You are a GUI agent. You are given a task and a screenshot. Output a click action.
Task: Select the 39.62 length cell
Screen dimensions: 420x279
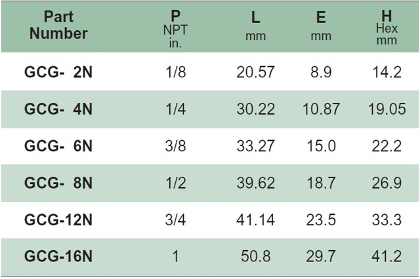[x=255, y=183]
